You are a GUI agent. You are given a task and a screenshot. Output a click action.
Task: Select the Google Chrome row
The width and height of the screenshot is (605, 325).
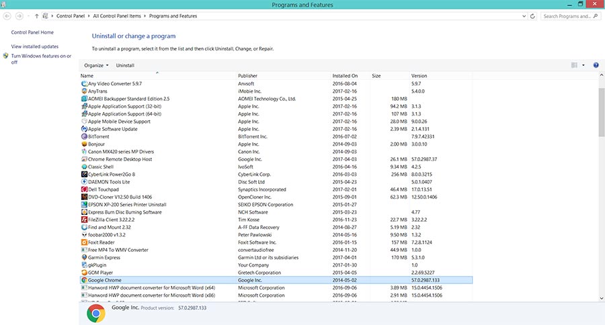coord(276,280)
